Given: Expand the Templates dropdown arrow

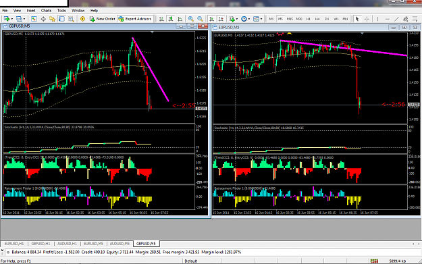Looking at the screenshot, I should [x=261, y=19].
